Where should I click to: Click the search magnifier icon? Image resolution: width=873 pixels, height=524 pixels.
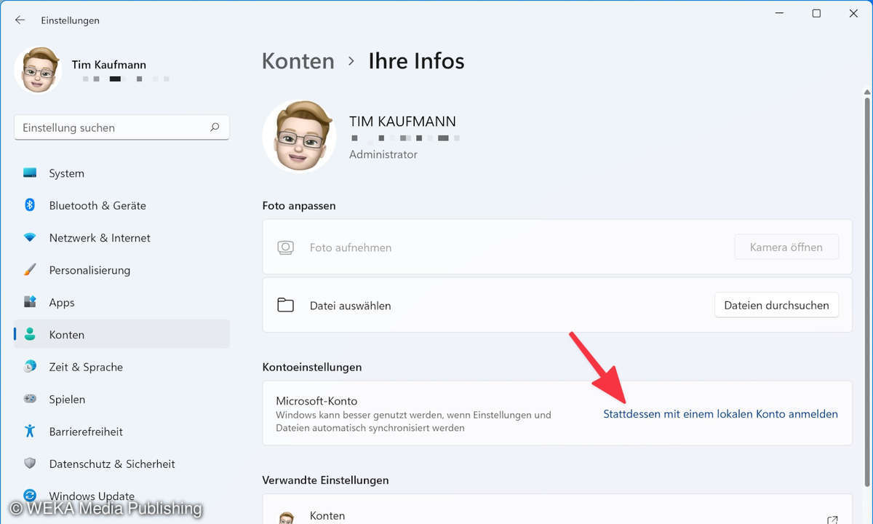tap(215, 127)
